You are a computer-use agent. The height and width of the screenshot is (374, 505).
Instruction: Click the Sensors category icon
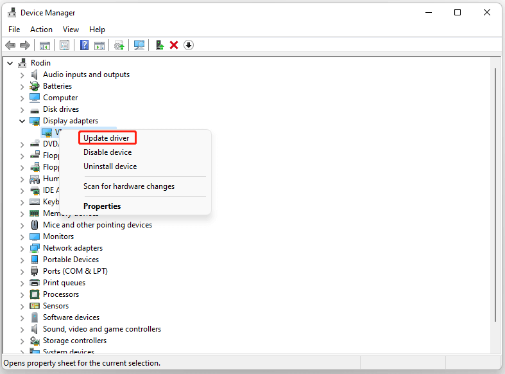pos(35,306)
